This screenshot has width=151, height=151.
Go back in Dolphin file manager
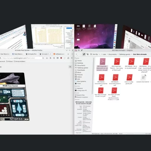[x=77, y=54]
